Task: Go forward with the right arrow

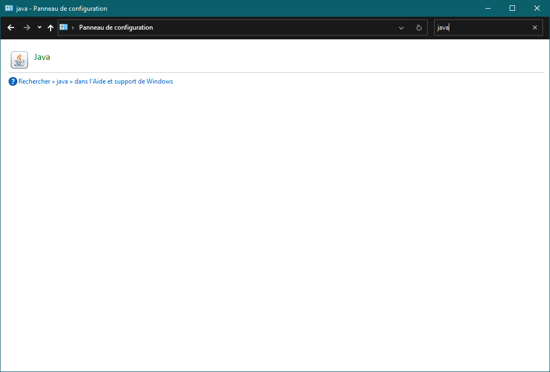Action: [26, 27]
